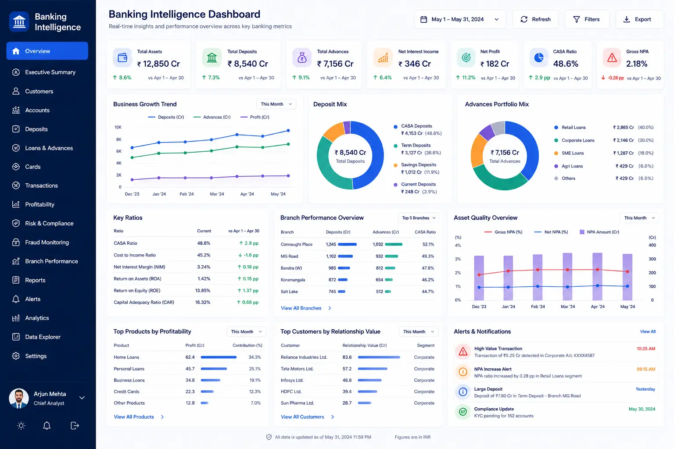Open Asset Quality Overview This Month dropdown
Screen dimensions: 674x449
pyautogui.click(x=639, y=218)
